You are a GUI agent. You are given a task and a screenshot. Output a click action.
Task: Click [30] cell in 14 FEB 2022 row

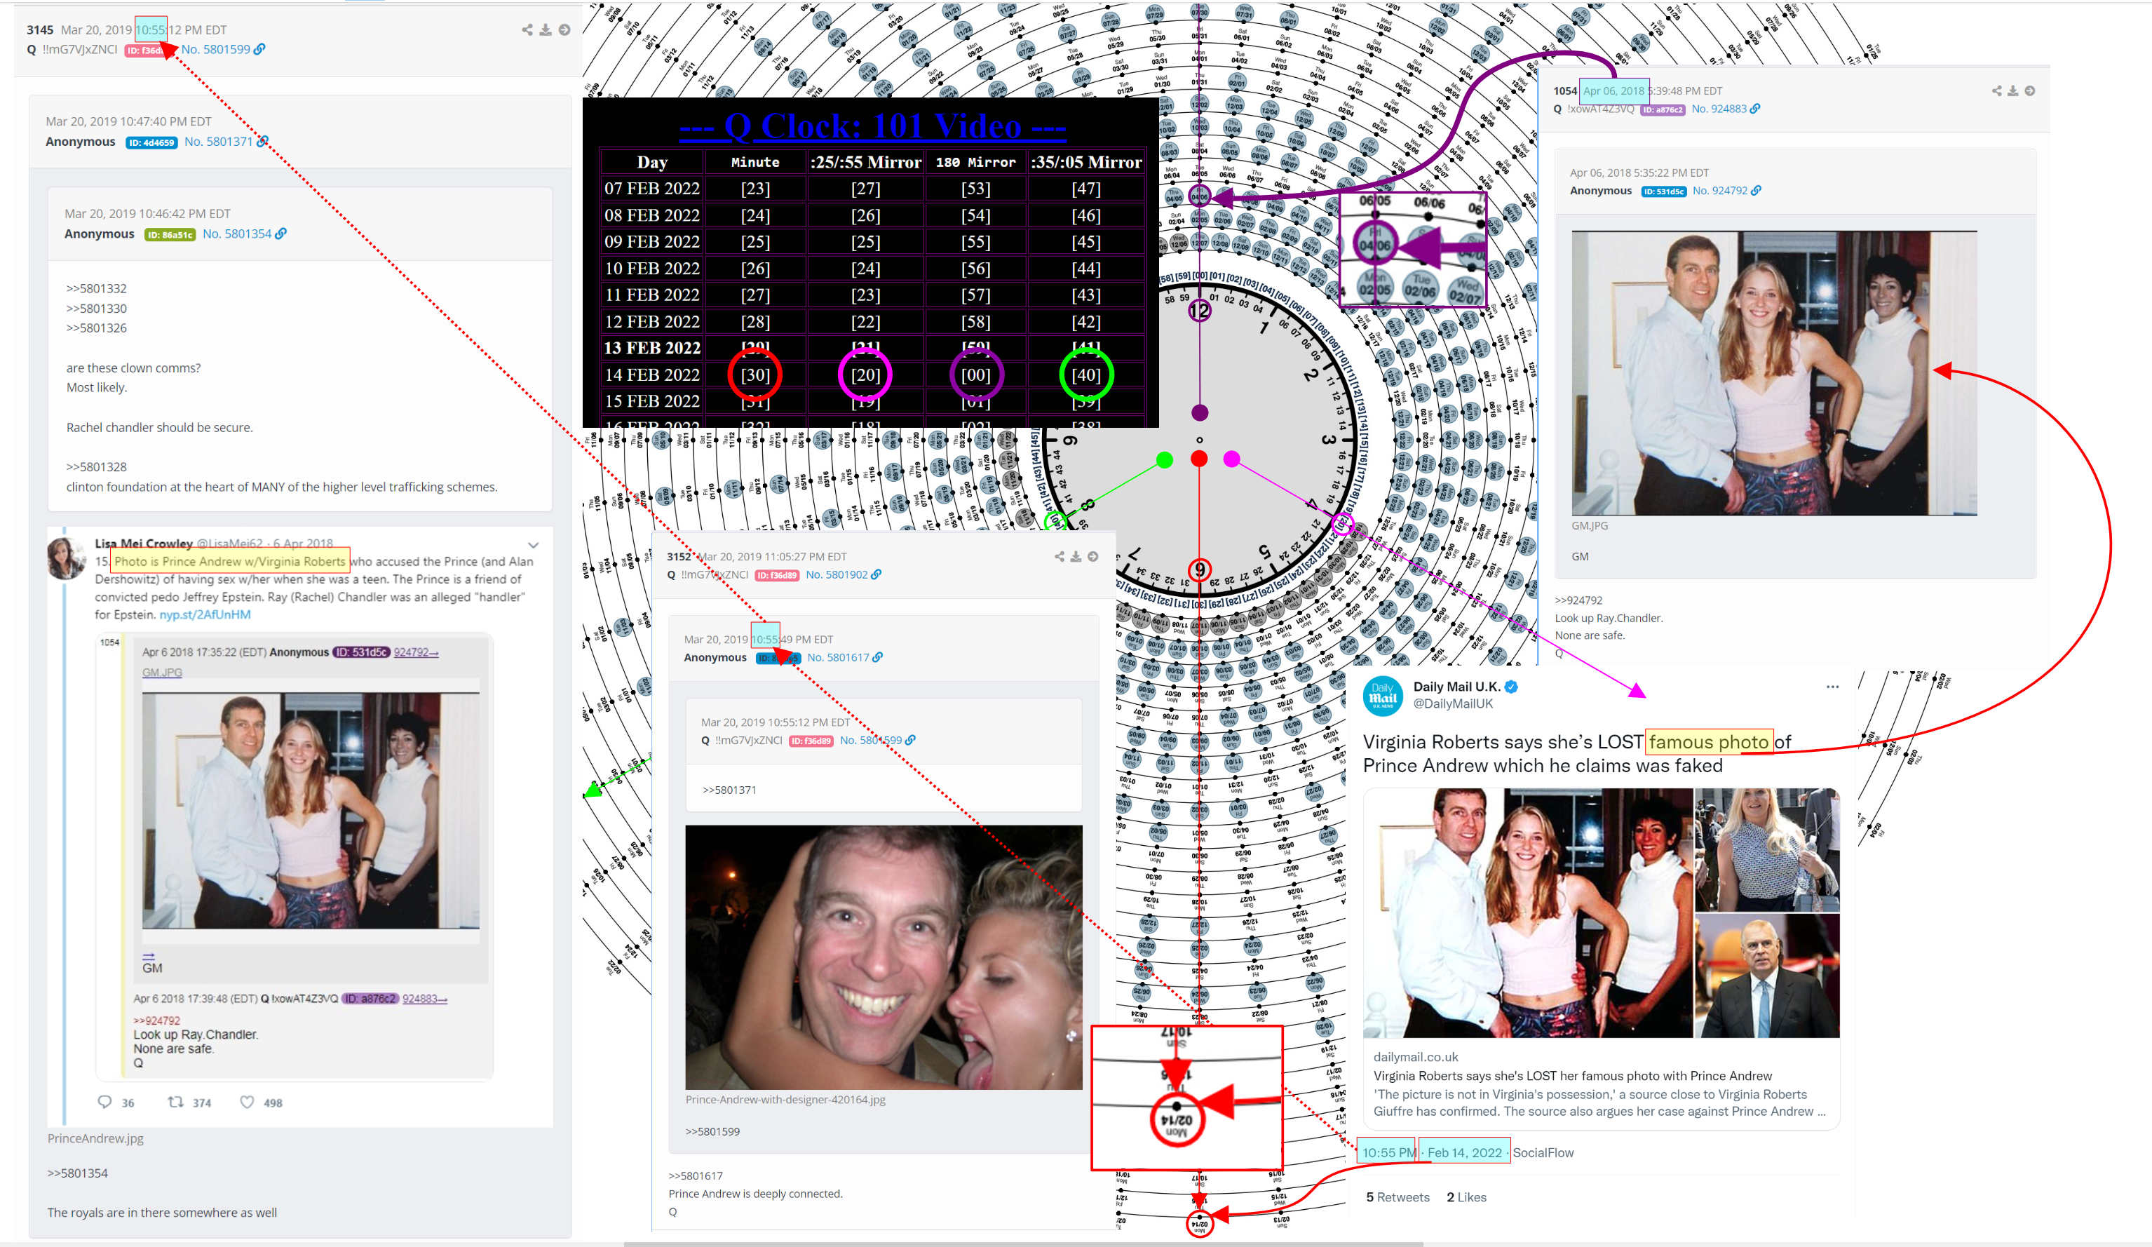click(755, 375)
